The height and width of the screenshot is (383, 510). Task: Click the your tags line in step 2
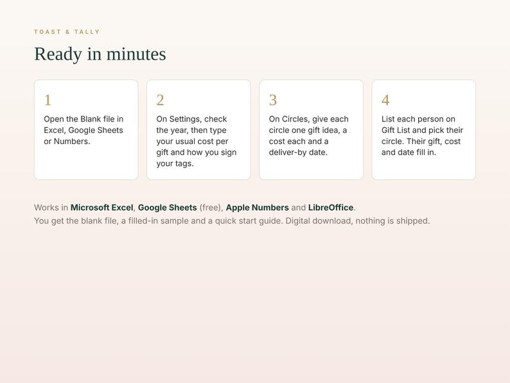tap(175, 163)
